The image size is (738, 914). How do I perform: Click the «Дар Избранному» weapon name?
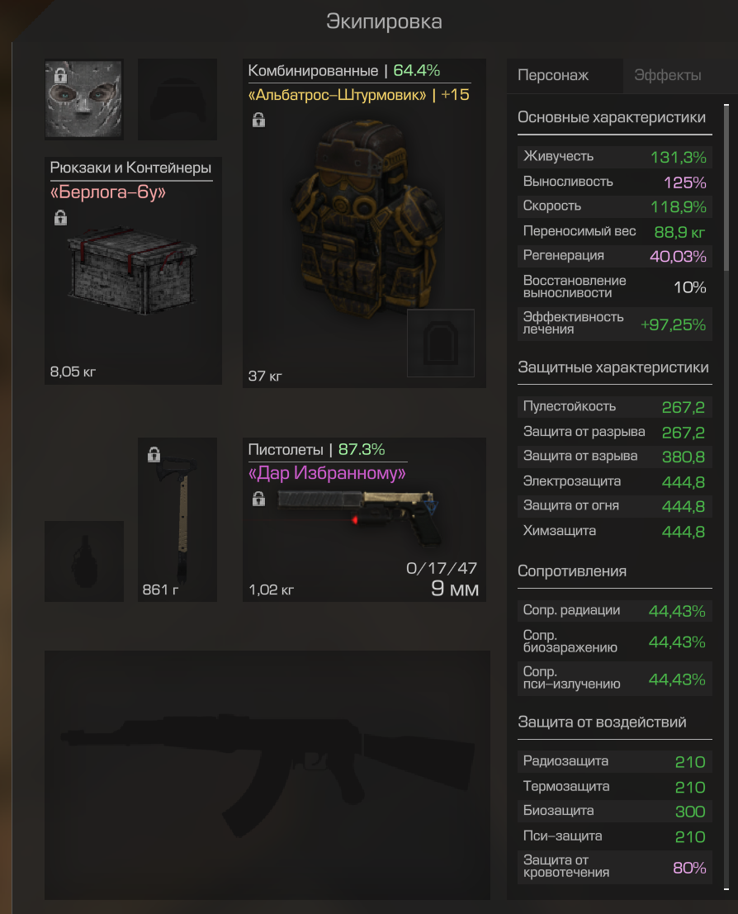point(327,473)
